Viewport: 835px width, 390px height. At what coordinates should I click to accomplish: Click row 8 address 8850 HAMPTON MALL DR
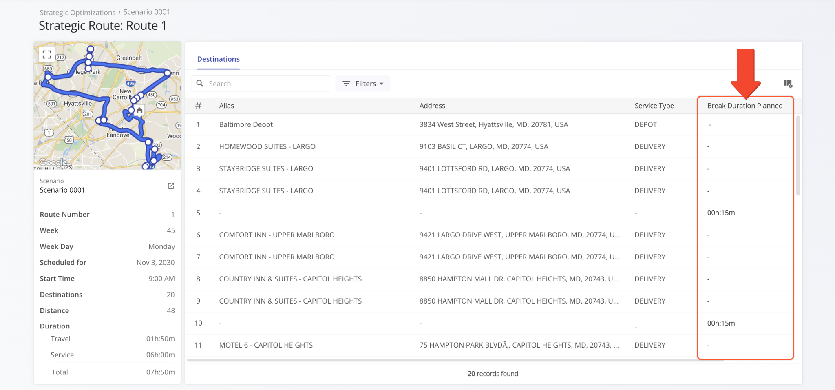[519, 279]
